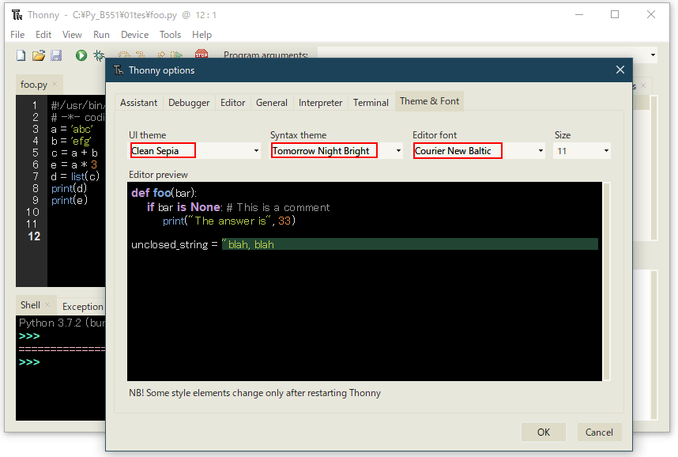The width and height of the screenshot is (678, 457).
Task: Click the "Editor preview" label
Action: (158, 175)
